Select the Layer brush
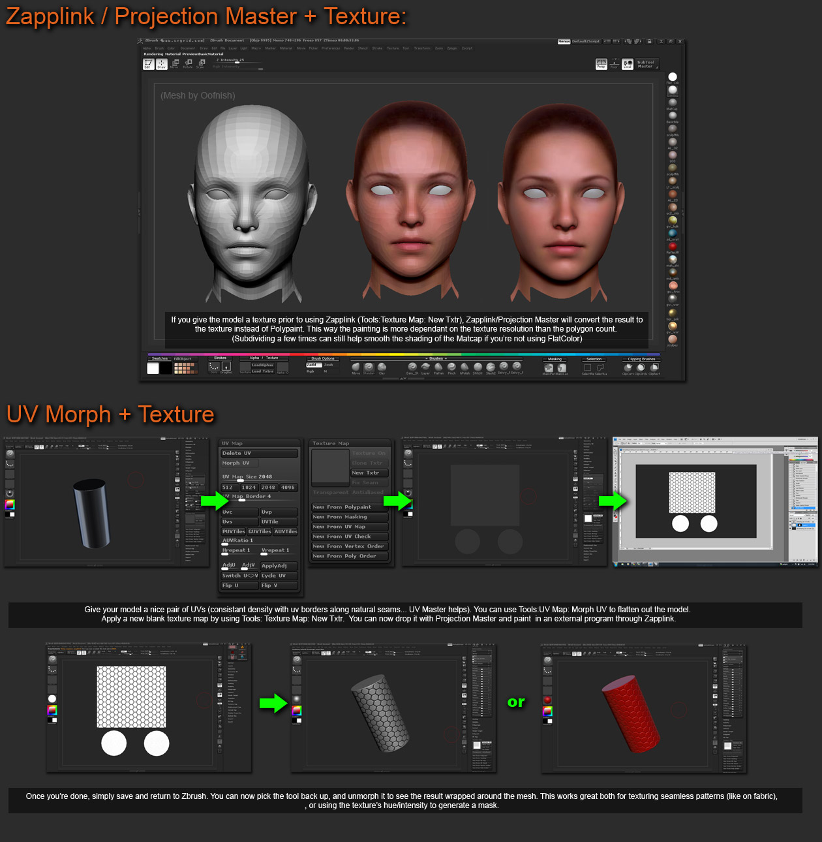This screenshot has height=842, width=822. click(x=425, y=368)
